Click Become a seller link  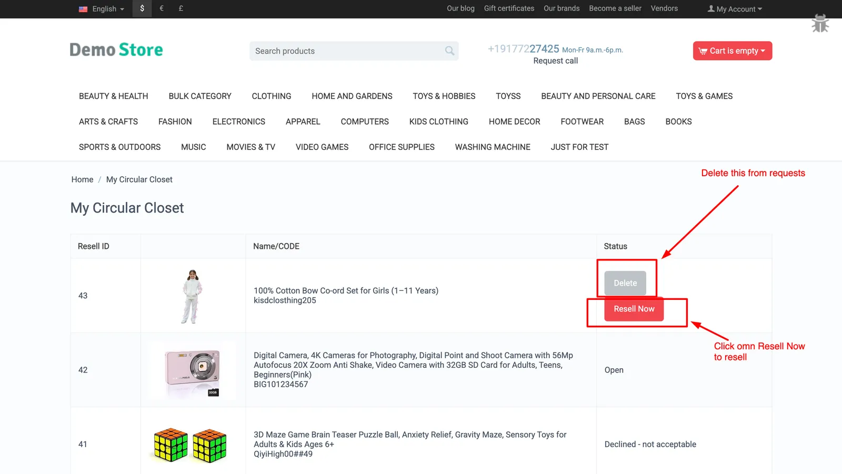(615, 8)
